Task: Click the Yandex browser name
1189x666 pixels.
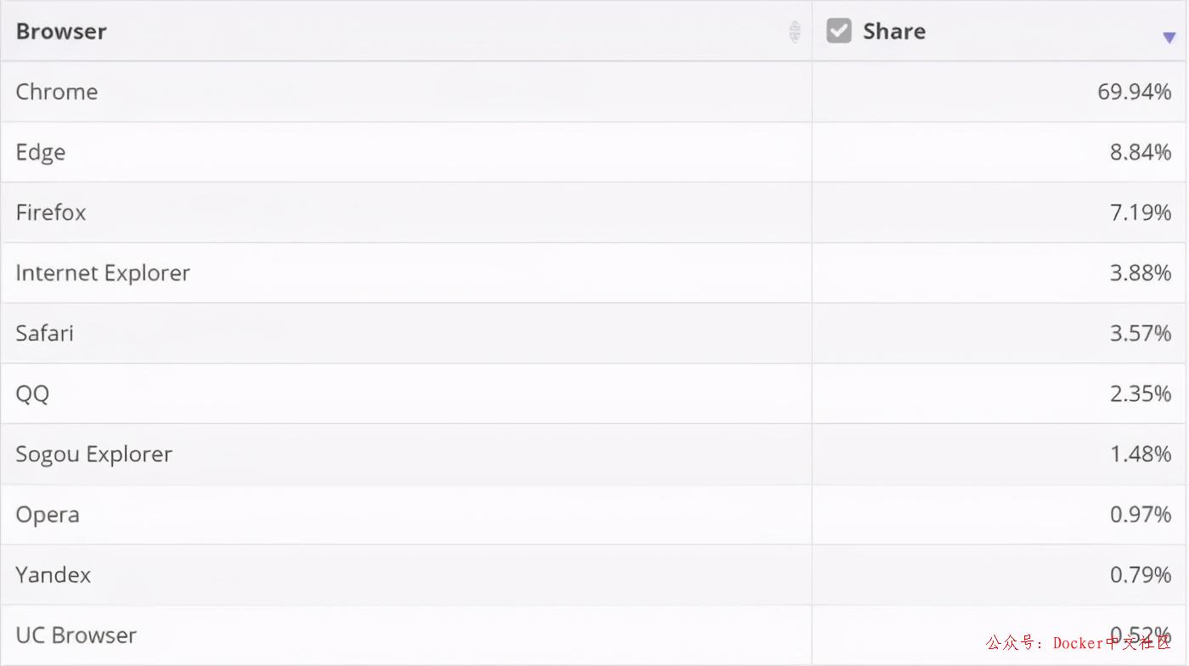Action: click(54, 575)
